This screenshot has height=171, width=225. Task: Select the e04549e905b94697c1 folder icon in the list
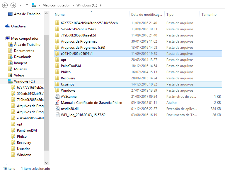57,54
